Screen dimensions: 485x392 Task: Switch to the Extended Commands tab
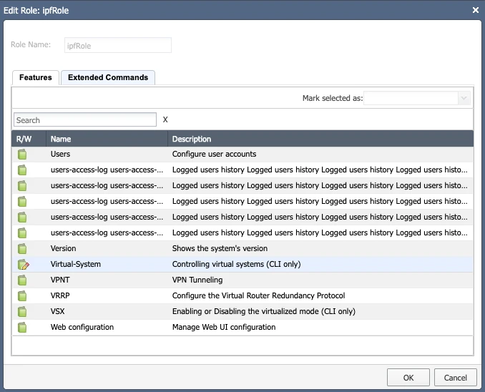point(108,77)
